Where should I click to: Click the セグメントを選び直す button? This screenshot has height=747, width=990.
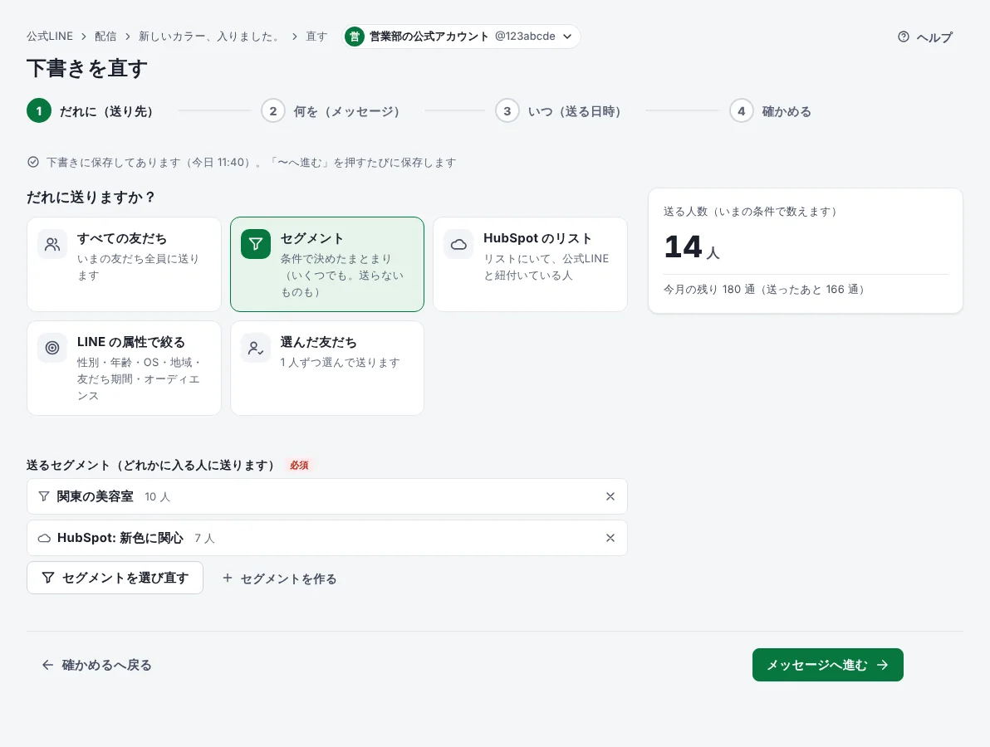tap(115, 578)
